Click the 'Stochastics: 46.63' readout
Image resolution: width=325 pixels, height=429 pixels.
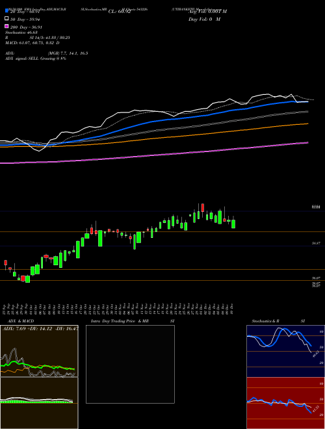pyautogui.click(x=21, y=32)
